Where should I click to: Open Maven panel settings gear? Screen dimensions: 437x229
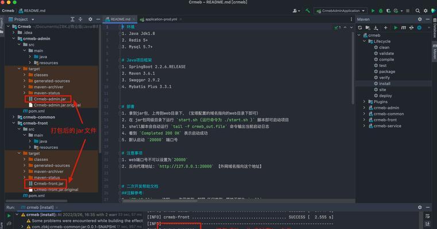tap(420, 19)
